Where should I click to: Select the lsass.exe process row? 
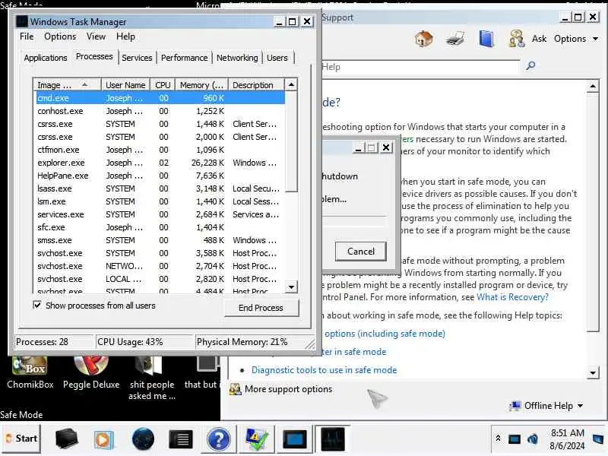[x=160, y=188]
